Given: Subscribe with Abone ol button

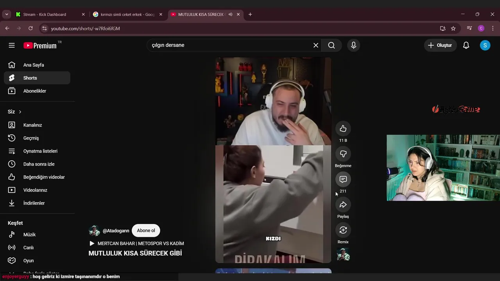Looking at the screenshot, I should pyautogui.click(x=146, y=231).
